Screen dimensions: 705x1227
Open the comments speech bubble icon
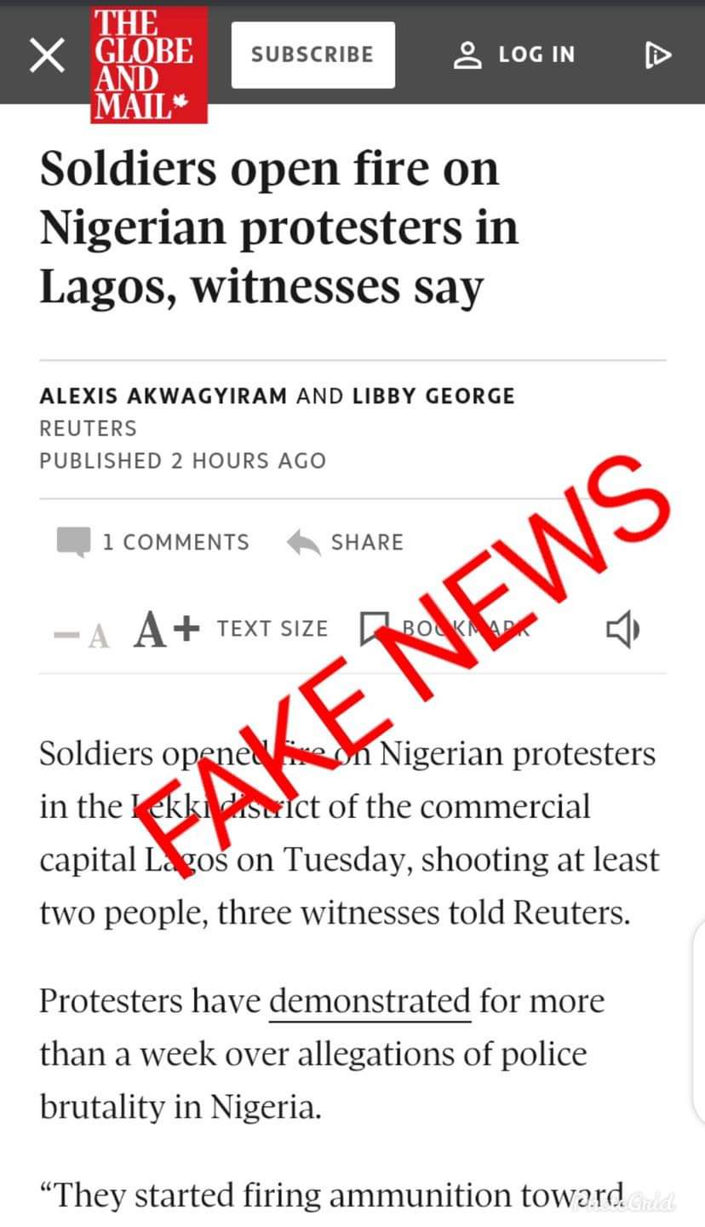coord(73,542)
